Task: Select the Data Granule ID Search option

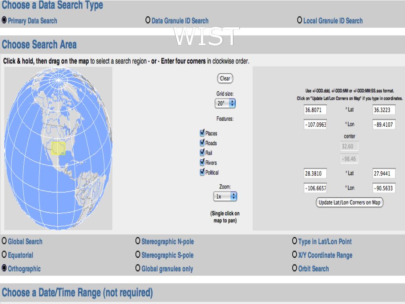Action: 148,20
